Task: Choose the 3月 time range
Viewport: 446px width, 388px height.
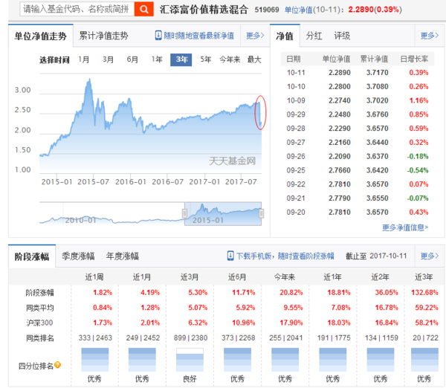Action: click(x=108, y=59)
